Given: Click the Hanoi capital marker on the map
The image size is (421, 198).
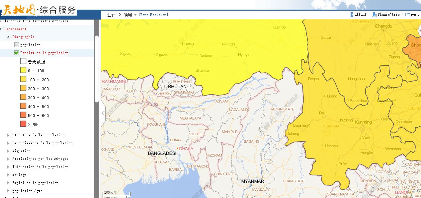Looking at the screenshot, I should (410, 192).
